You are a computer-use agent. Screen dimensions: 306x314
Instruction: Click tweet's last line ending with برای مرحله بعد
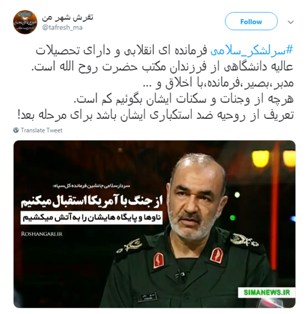pyautogui.click(x=156, y=115)
